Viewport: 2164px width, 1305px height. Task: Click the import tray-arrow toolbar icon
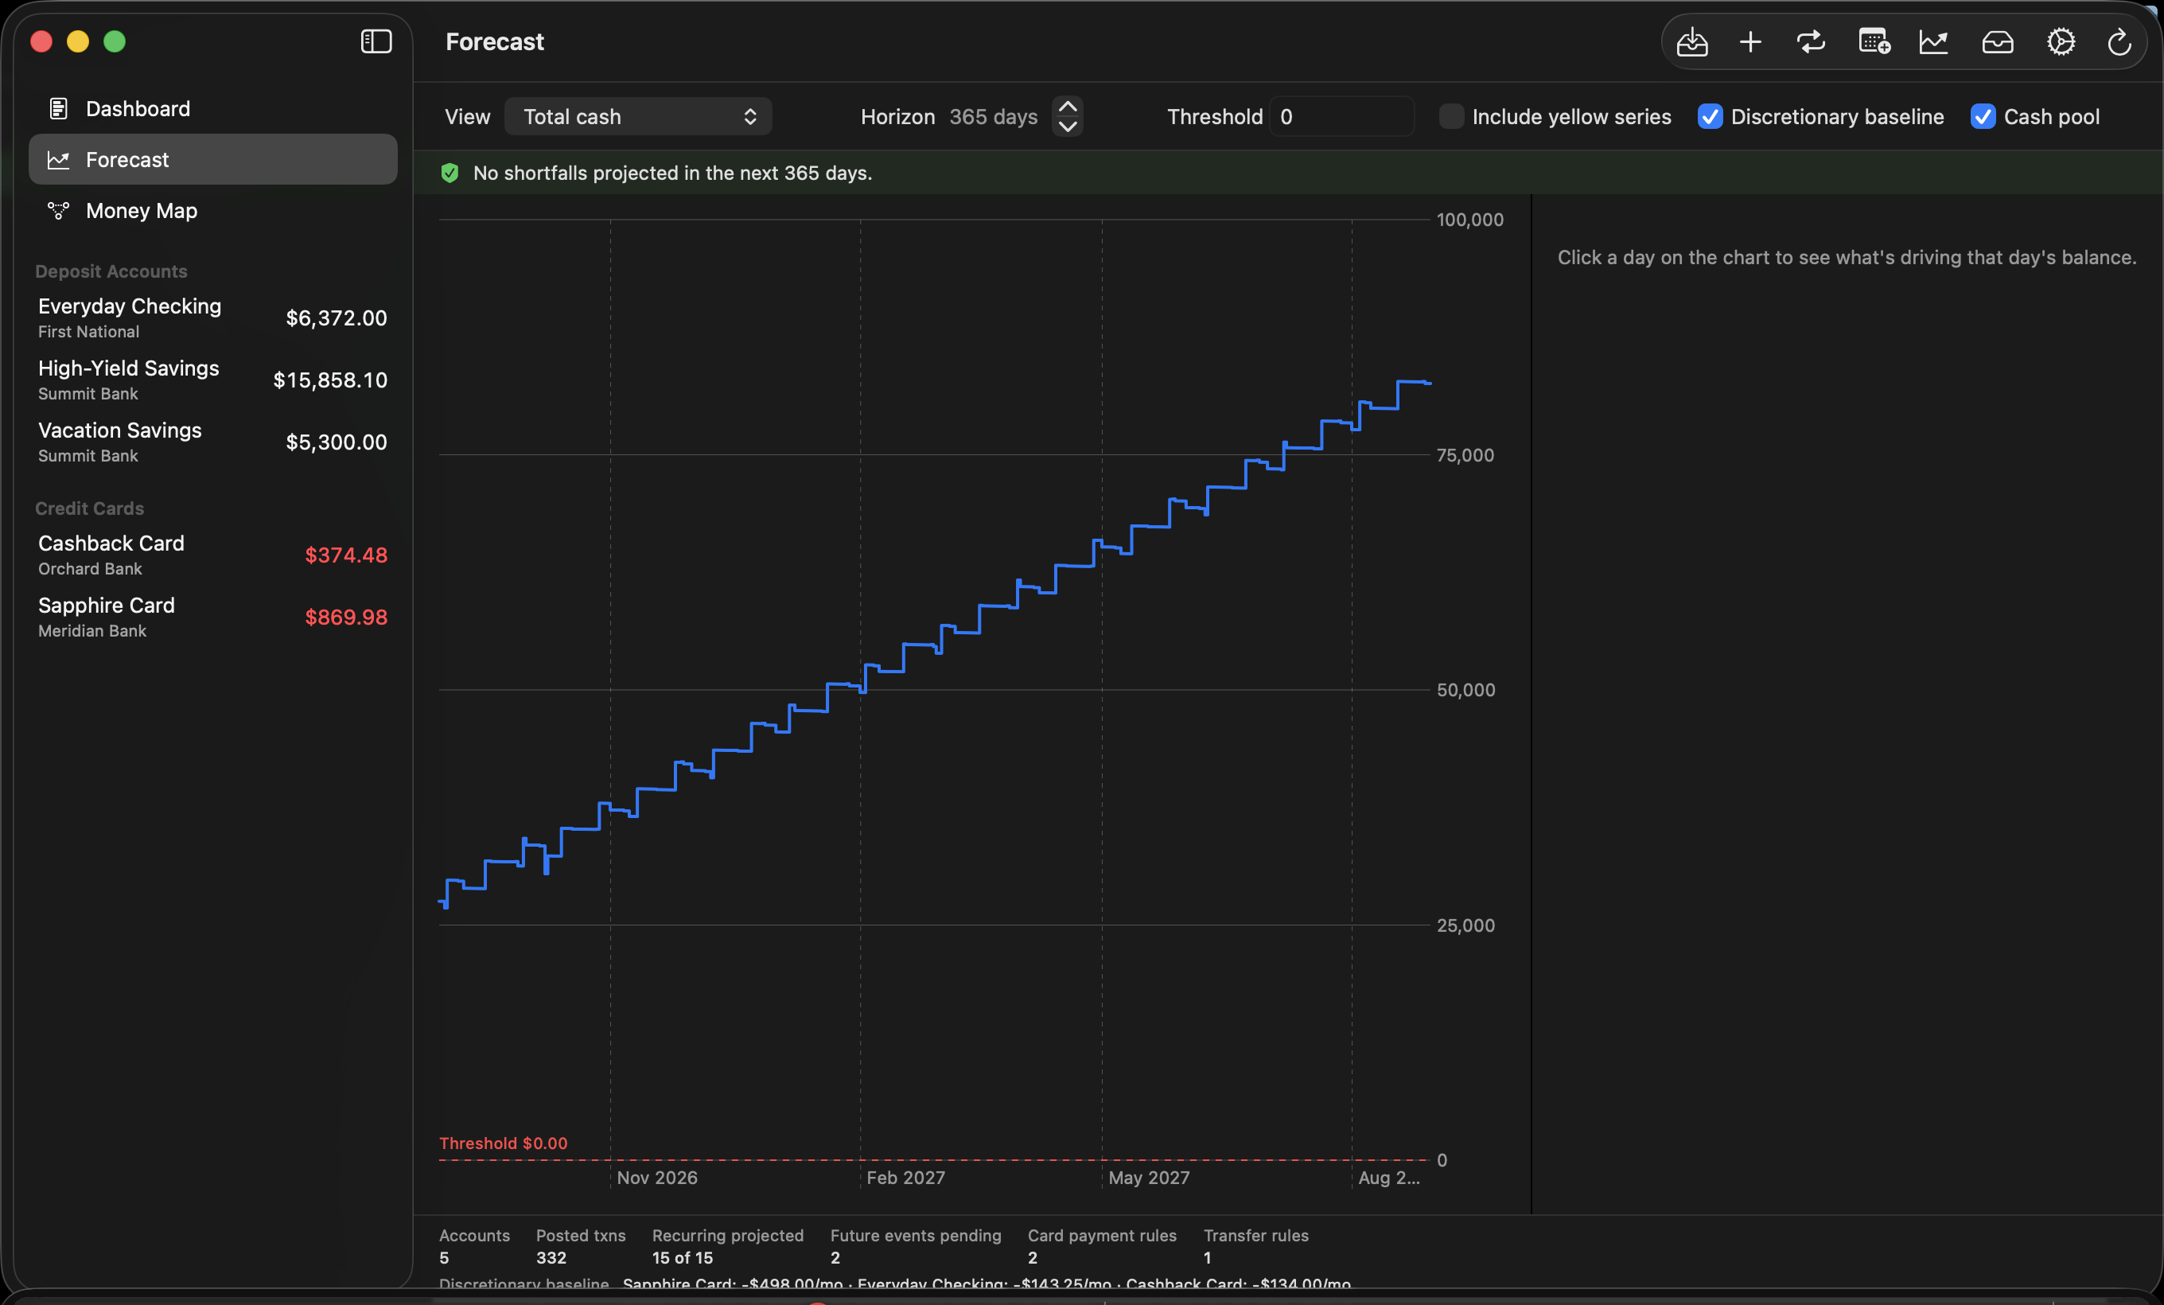pyautogui.click(x=1691, y=42)
